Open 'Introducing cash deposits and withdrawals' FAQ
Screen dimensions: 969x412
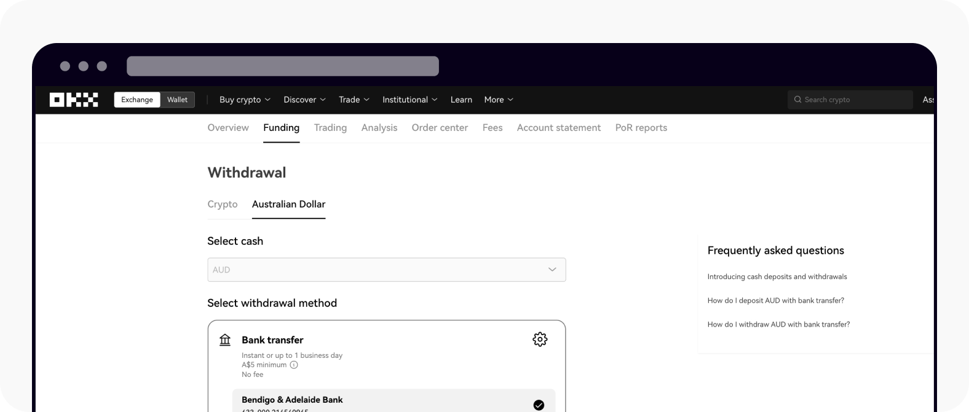tap(777, 277)
